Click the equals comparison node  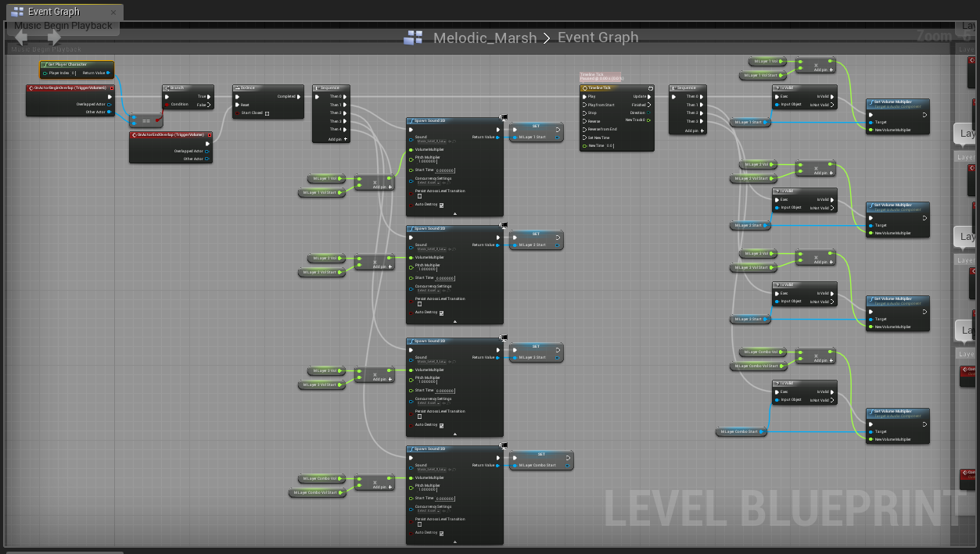tap(146, 120)
